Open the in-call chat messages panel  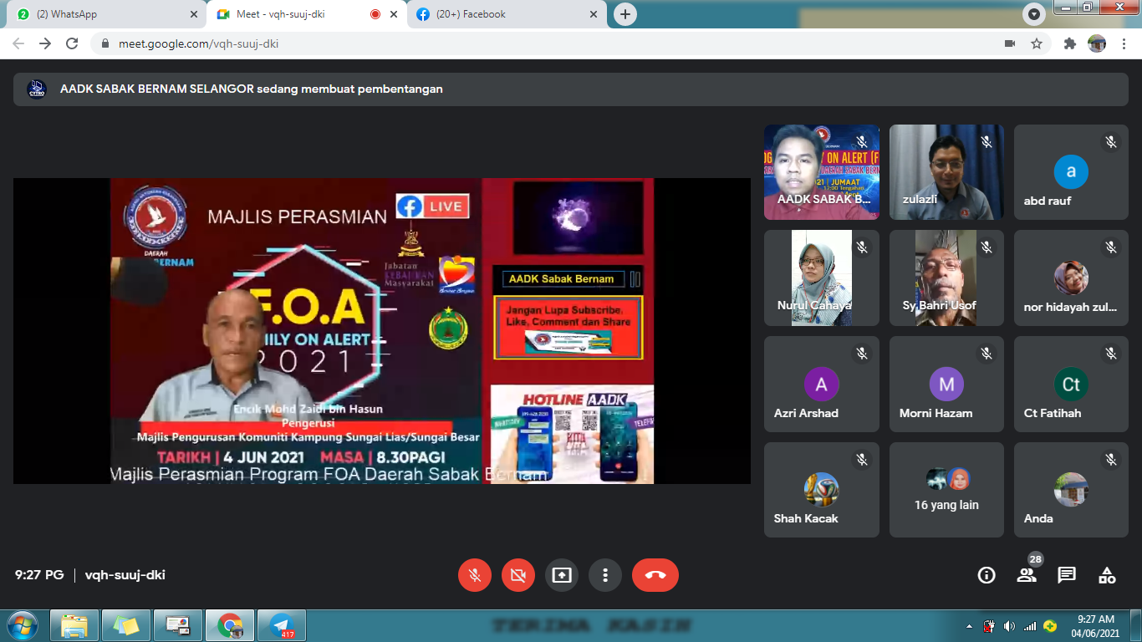[x=1067, y=575]
